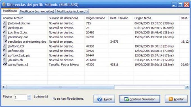Viewport: 191px width, 107px height.
Task: Uncheck the ticked box beside \preliminary.doc
Action: [4, 37]
